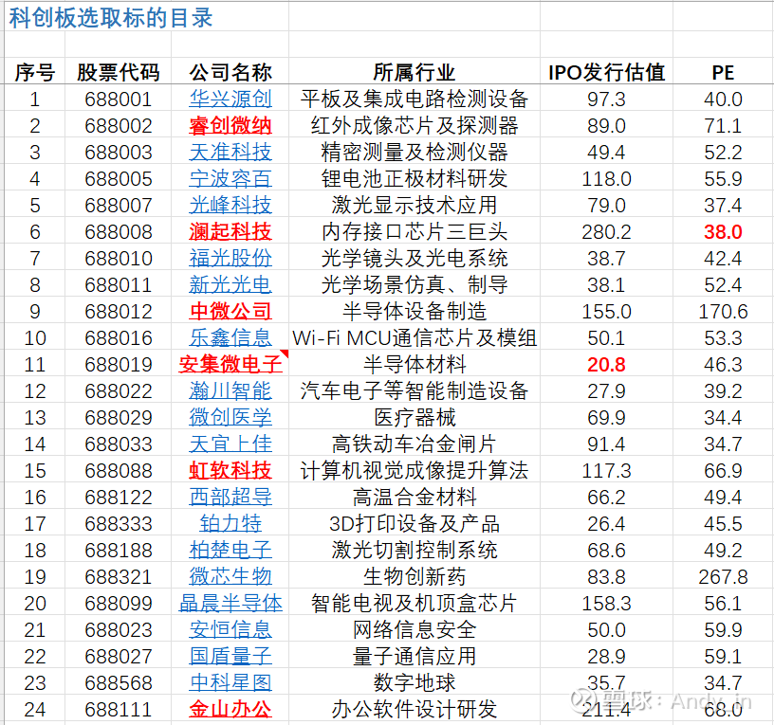Click the red comment indicator on 安集微电子

click(285, 353)
